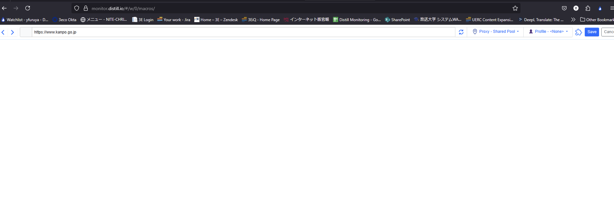614x223 pixels.
Task: Open Watchlist - yfuruya bookmark
Action: (x=25, y=20)
